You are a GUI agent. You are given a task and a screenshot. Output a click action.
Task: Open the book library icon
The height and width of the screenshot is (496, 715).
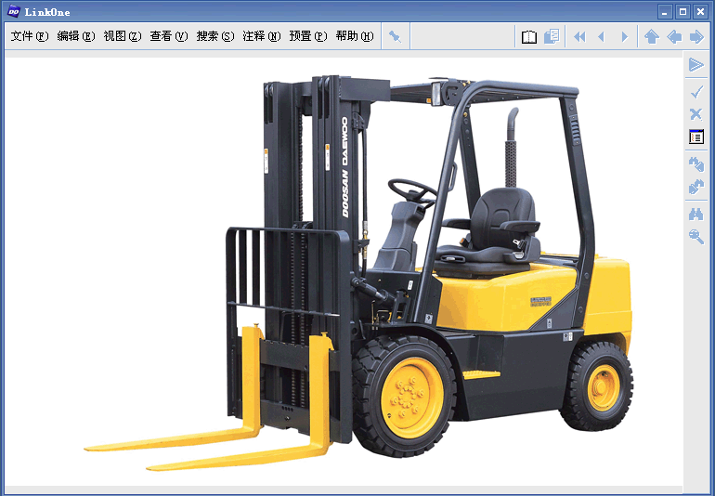coord(528,37)
